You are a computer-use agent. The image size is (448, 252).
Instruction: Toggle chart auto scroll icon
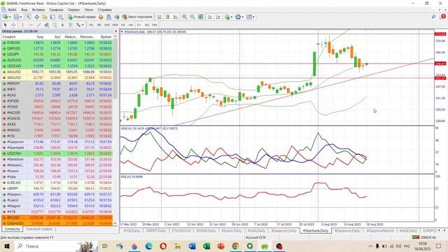(210, 17)
